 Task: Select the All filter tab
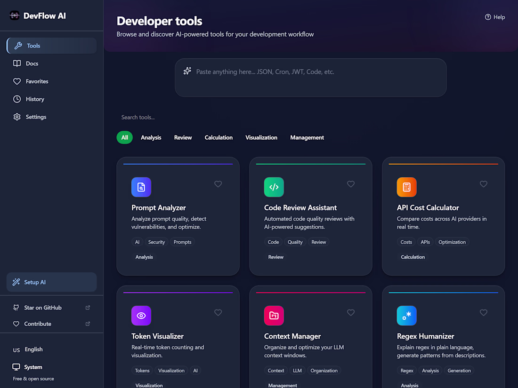(124, 138)
